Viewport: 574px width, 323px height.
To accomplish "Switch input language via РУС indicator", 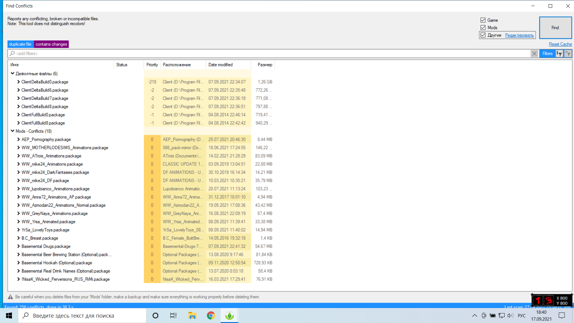I will point(521,316).
